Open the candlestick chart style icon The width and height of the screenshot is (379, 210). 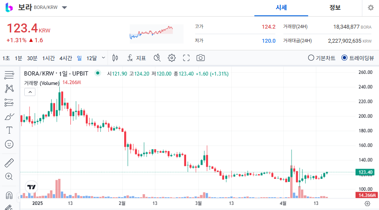[x=115, y=58]
